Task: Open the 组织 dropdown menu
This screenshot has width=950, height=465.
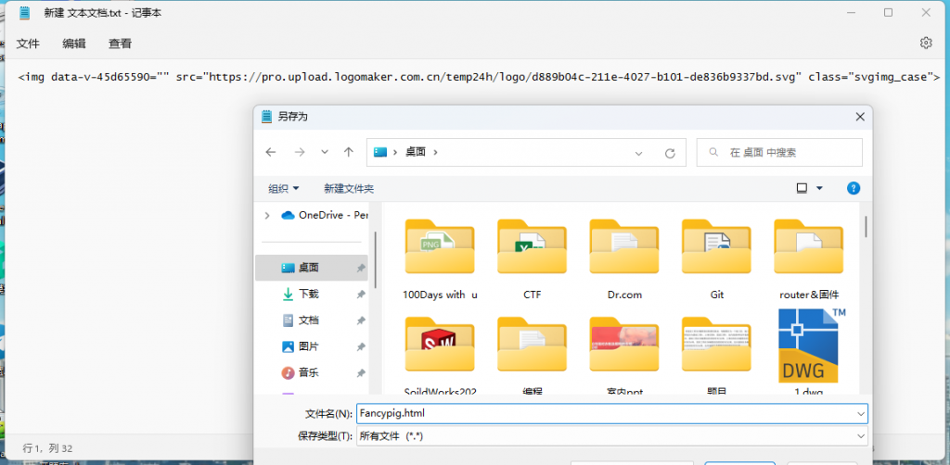Action: 284,189
